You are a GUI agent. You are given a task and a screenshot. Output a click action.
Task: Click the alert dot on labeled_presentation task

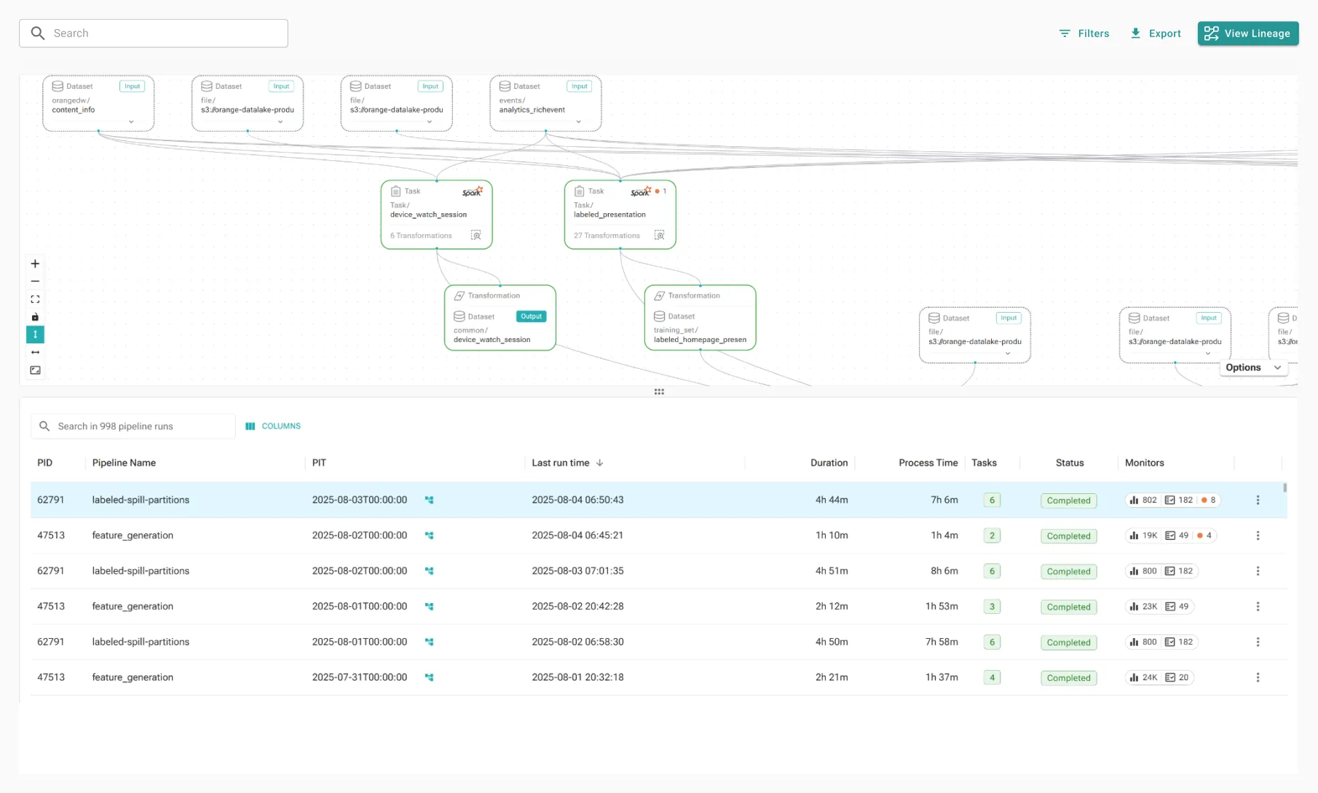click(657, 191)
